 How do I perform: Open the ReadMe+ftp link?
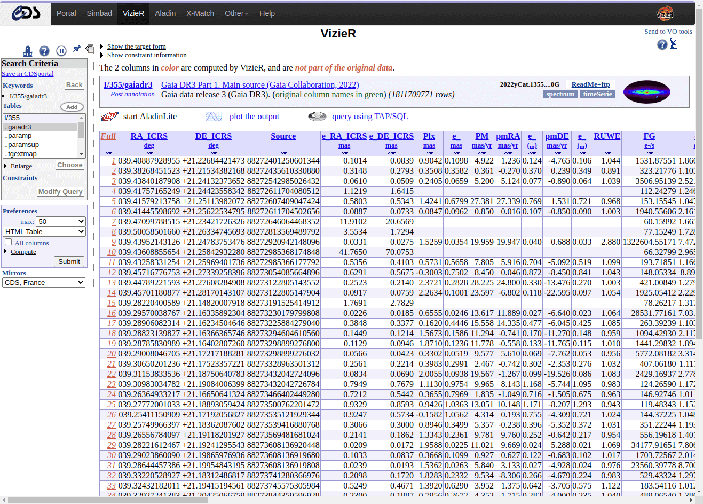(590, 84)
